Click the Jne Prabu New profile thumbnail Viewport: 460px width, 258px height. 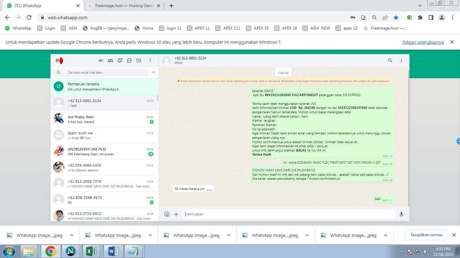59,119
